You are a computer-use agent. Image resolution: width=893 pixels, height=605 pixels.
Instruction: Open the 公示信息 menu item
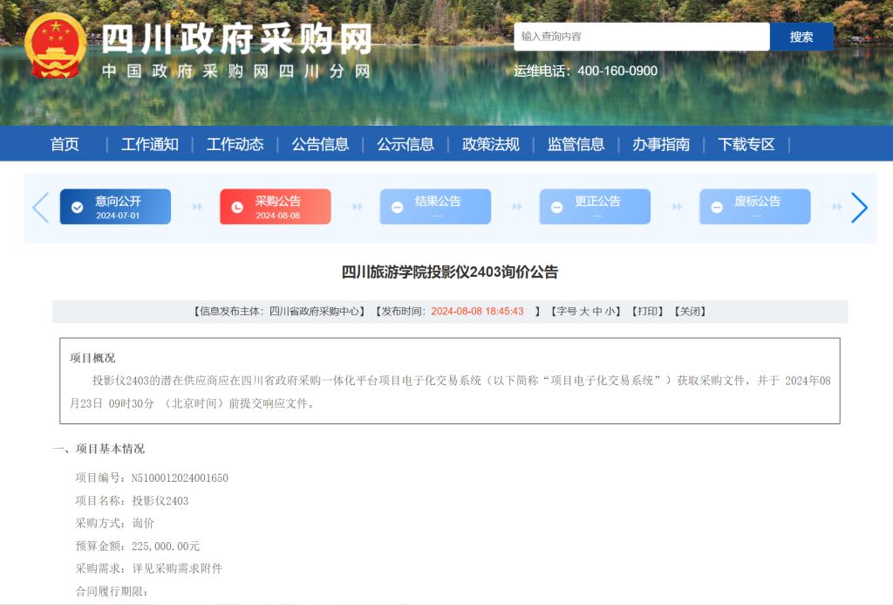click(x=406, y=144)
